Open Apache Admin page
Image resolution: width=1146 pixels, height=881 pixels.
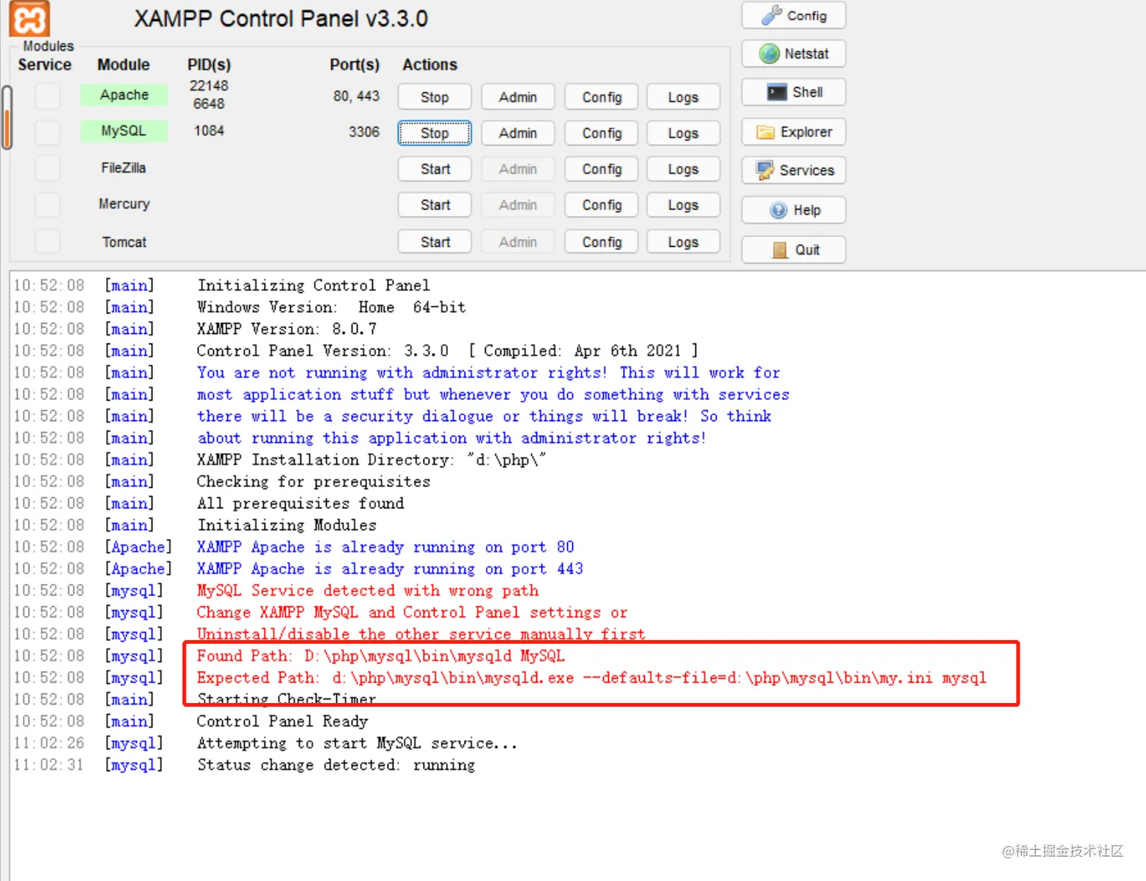518,97
